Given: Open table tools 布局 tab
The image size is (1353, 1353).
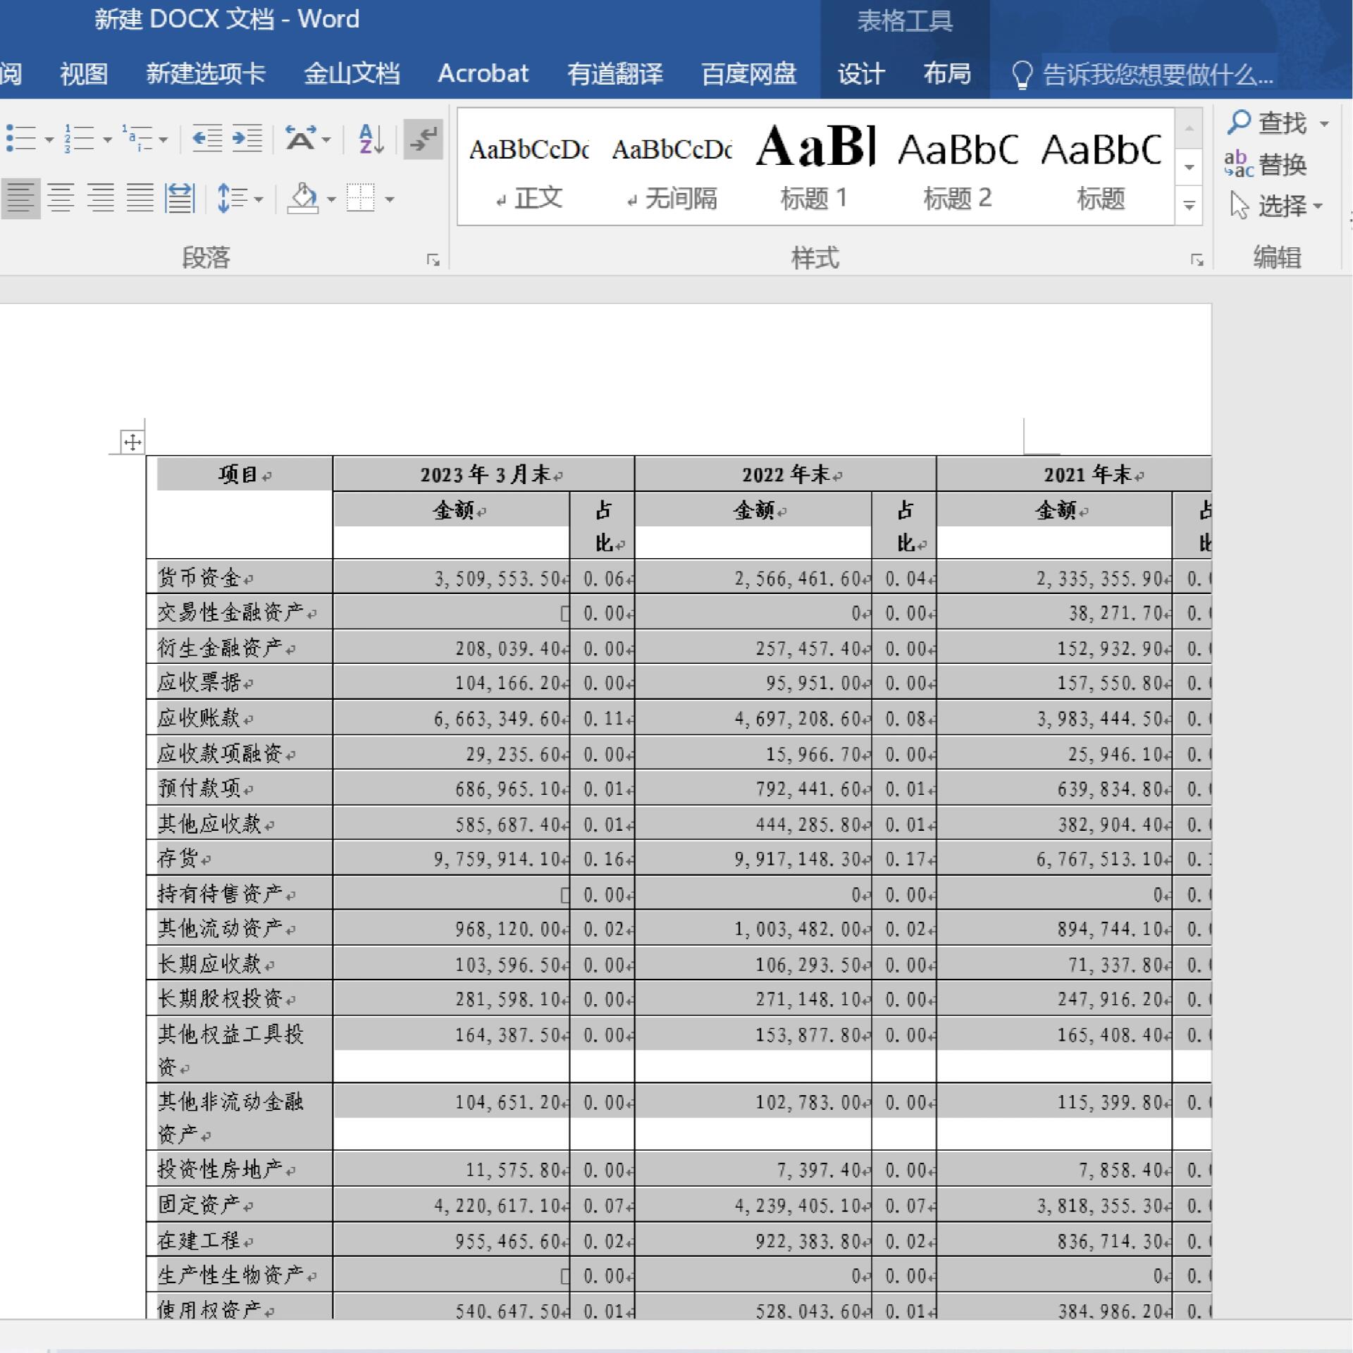Looking at the screenshot, I should [x=947, y=73].
